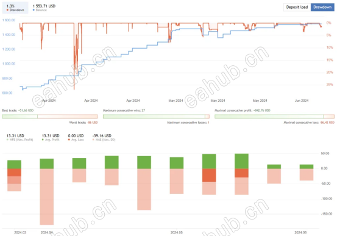
Task: Click the "Maximal consecutive loss: -86.42 USD" text
Action: pyautogui.click(x=309, y=123)
